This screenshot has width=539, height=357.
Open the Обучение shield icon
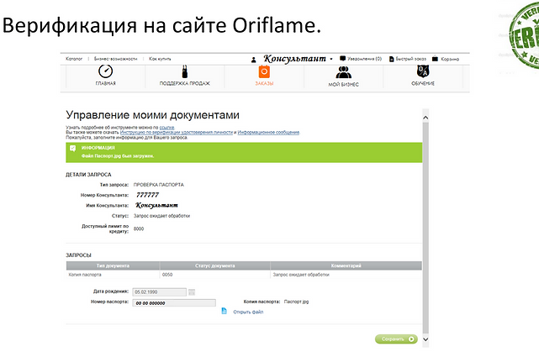click(x=423, y=71)
